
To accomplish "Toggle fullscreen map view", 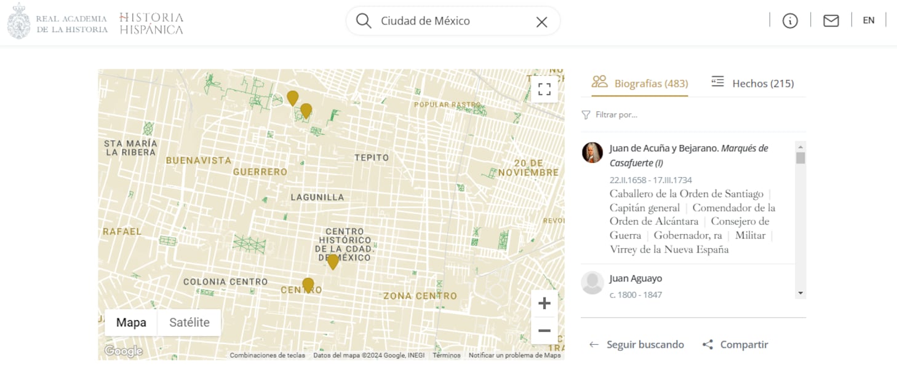I will coord(544,90).
